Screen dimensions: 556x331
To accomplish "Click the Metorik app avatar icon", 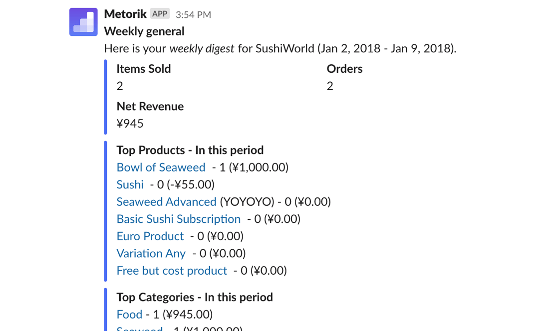I will (83, 22).
